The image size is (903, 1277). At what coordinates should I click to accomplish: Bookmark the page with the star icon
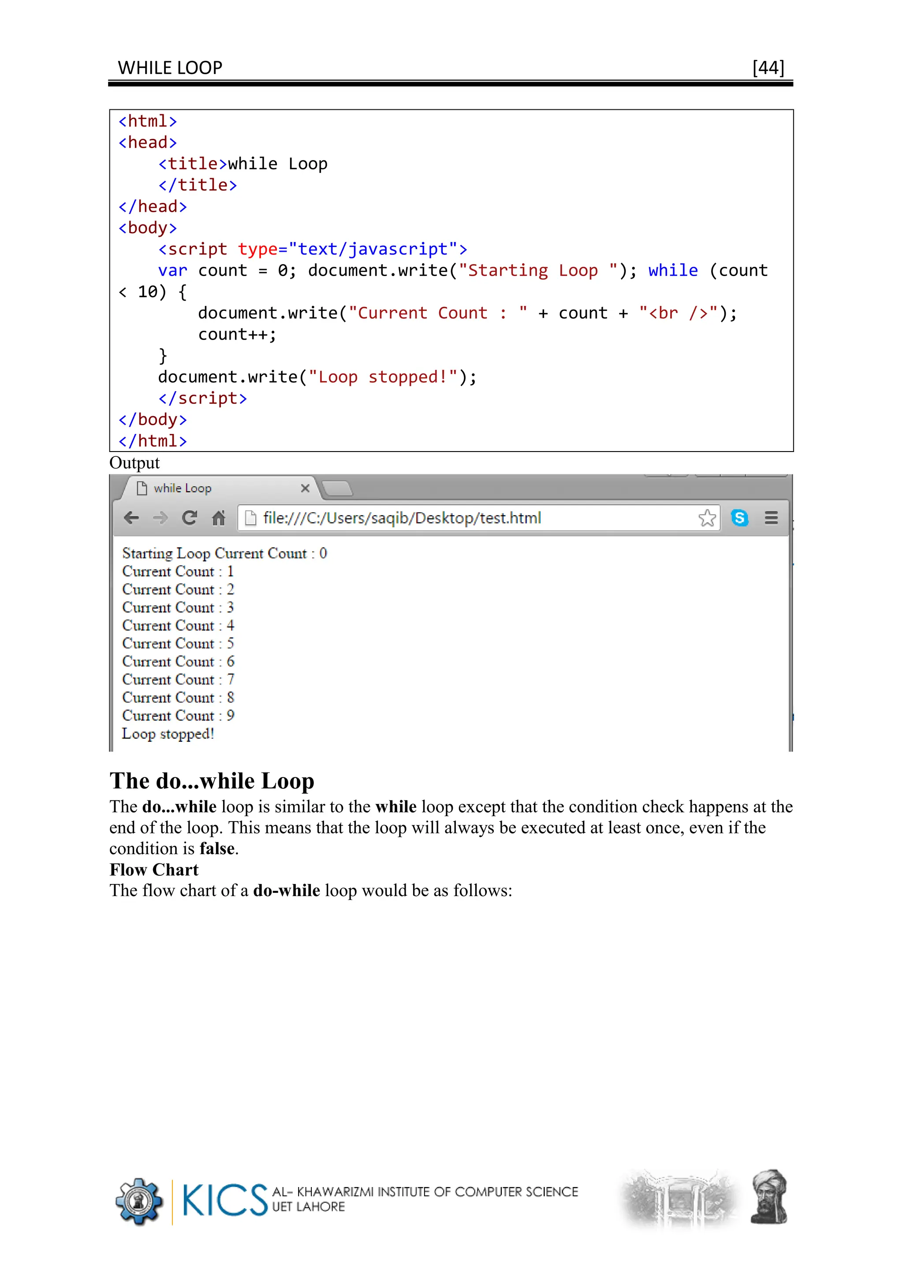coord(707,518)
